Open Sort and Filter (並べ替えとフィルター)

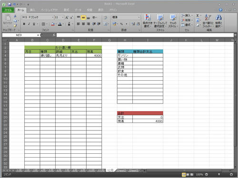pos(208,21)
